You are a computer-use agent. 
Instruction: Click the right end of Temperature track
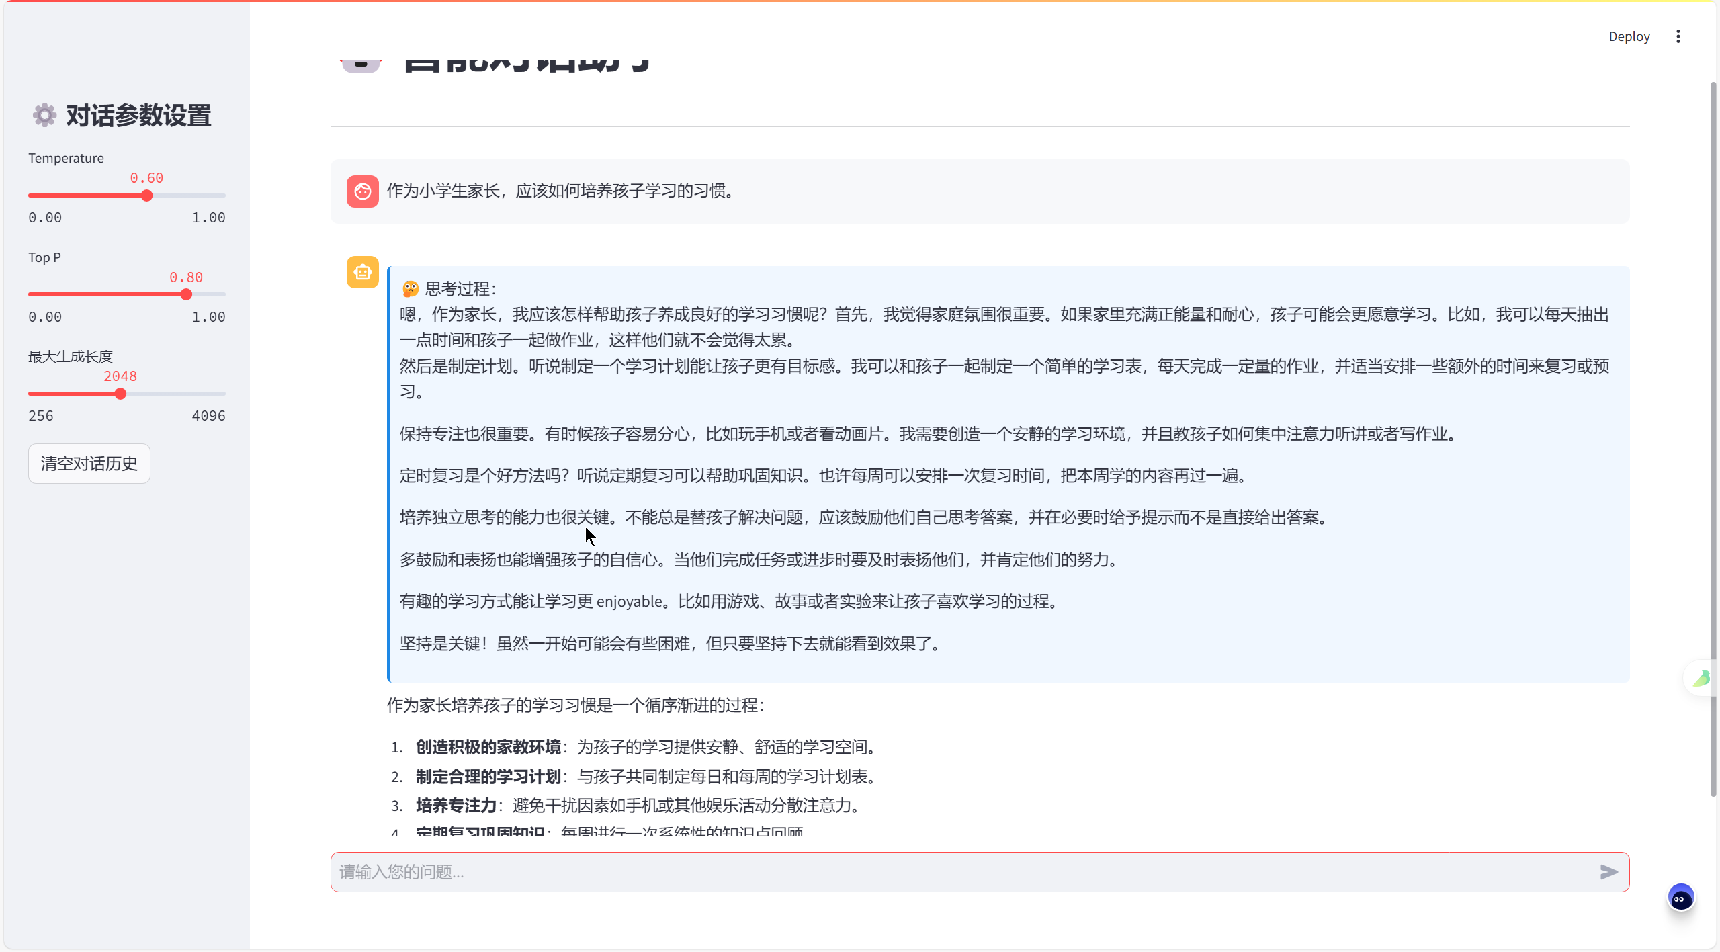tap(224, 196)
